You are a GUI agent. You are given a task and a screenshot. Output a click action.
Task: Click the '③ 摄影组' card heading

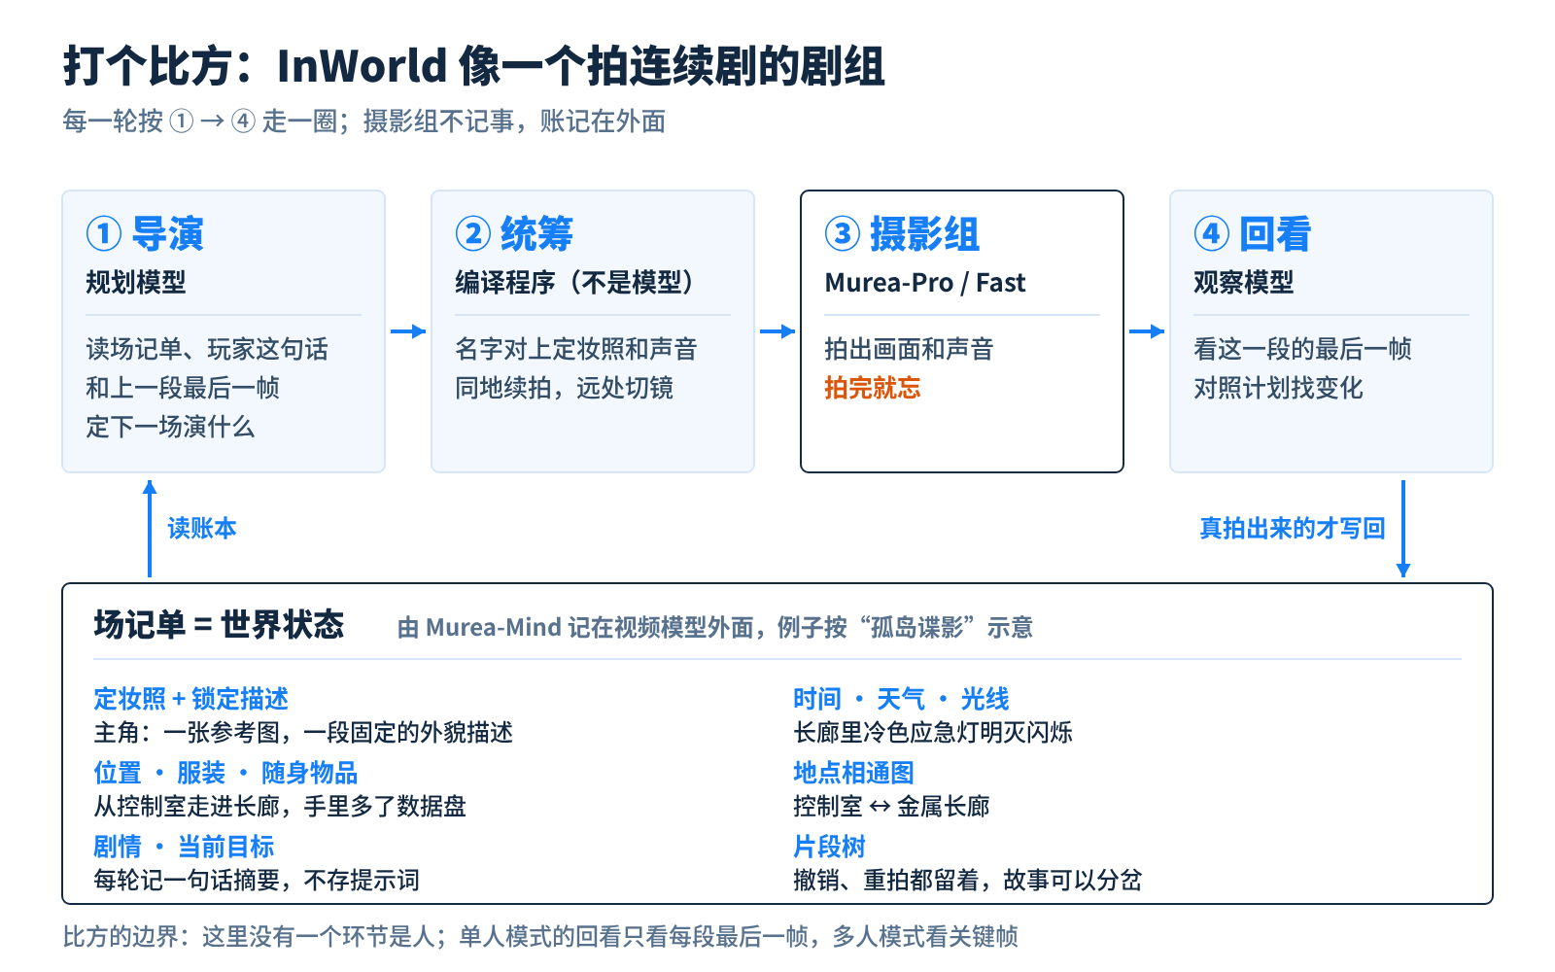pos(902,234)
